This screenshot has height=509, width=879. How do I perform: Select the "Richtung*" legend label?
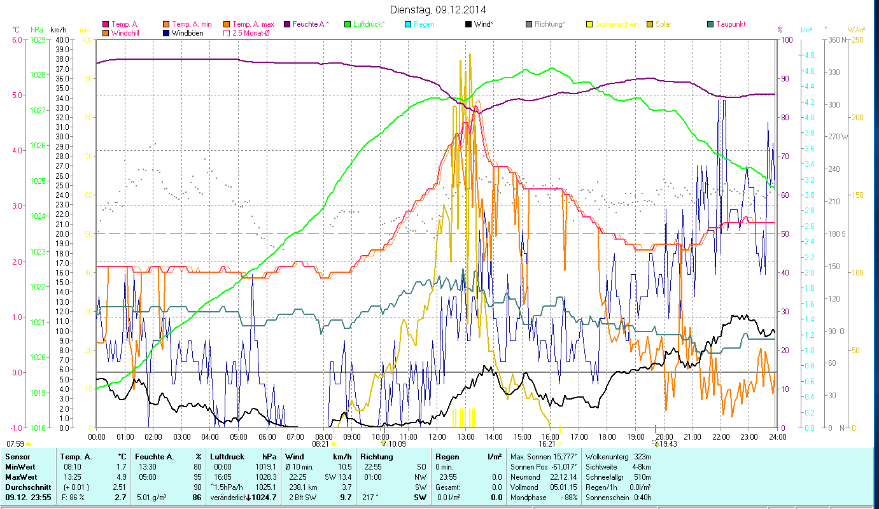[x=550, y=25]
